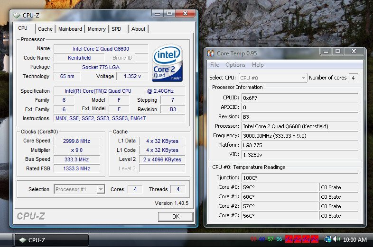Switch to the CPU tab
The height and width of the screenshot is (247, 373).
pos(23,28)
